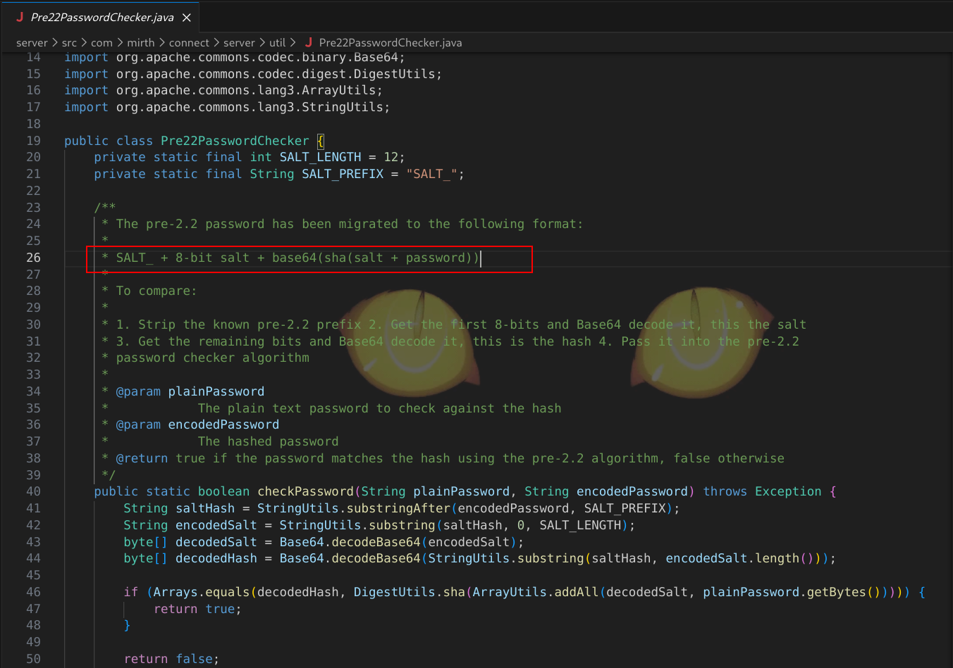Expand the src breadcrumb folder

pos(69,43)
